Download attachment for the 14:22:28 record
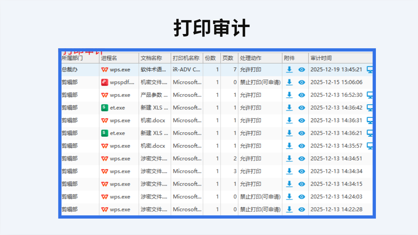Image resolution: width=418 pixels, height=235 pixels. click(x=289, y=209)
